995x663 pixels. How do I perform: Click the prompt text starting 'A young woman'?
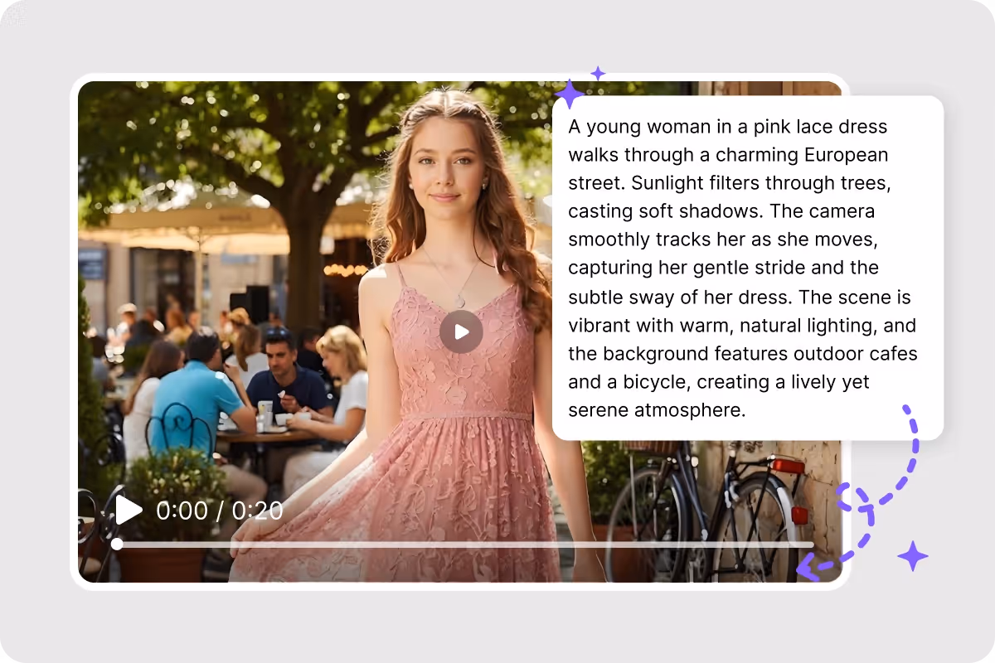coord(743,269)
